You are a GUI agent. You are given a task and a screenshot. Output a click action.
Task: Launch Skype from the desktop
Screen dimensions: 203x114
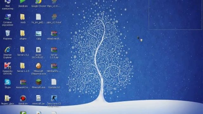(8, 84)
